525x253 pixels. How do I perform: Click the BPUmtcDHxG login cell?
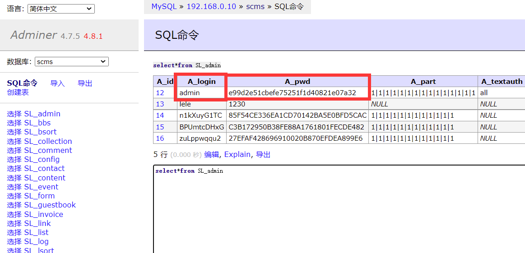point(202,127)
